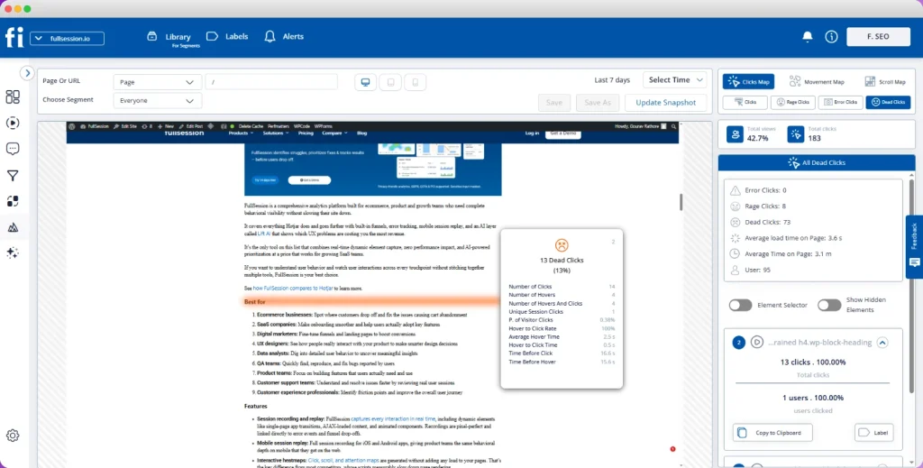
Task: Click the Rage Clicks: 8 face icon
Action: click(736, 206)
